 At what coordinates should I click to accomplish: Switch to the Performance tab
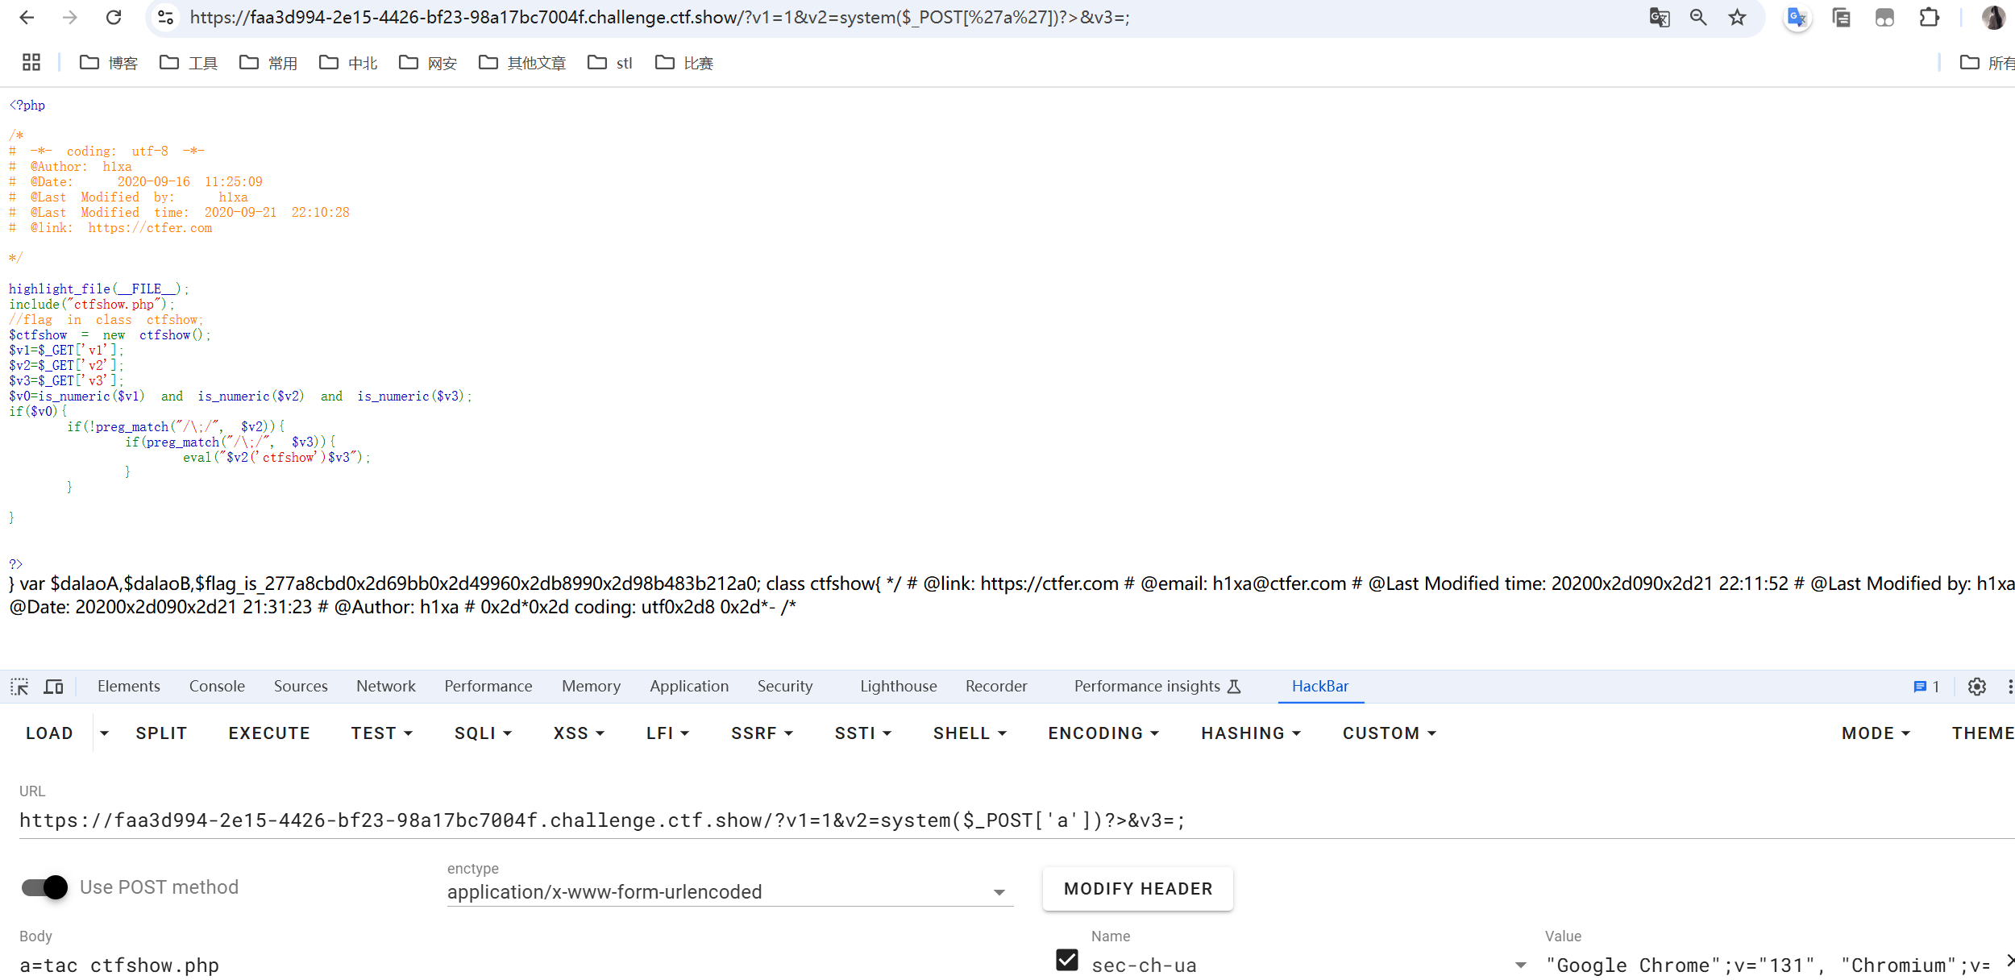(x=488, y=687)
